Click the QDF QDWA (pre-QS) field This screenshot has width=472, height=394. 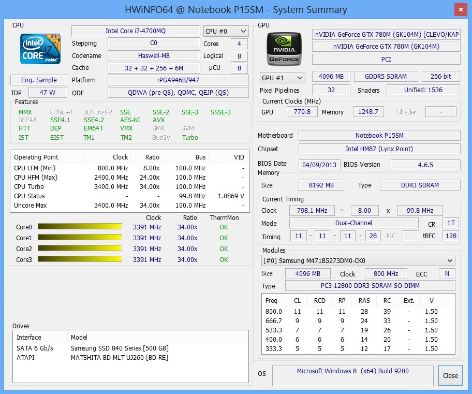(178, 93)
